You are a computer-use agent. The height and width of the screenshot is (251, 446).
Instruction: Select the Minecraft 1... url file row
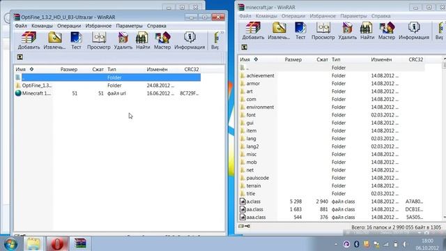[x=107, y=93]
